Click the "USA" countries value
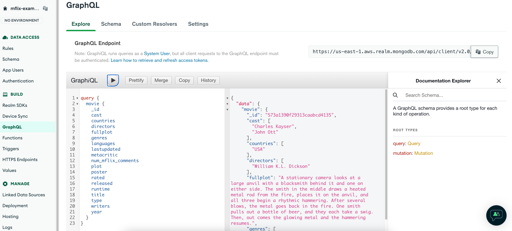Viewport: 512px width, 231px height. [x=259, y=149]
